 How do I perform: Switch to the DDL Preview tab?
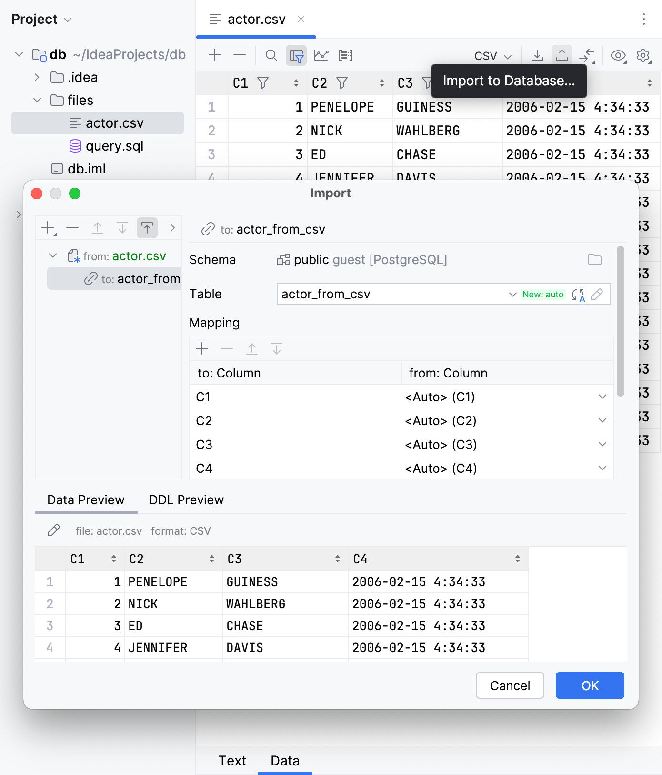(186, 500)
